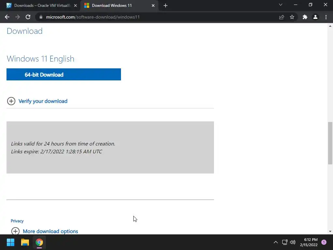The image size is (333, 250).
Task: Click the address bar URL
Action: (93, 17)
